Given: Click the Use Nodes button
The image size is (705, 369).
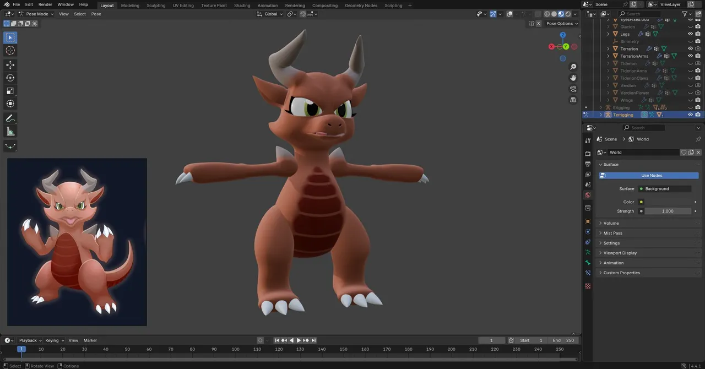Looking at the screenshot, I should (x=649, y=176).
